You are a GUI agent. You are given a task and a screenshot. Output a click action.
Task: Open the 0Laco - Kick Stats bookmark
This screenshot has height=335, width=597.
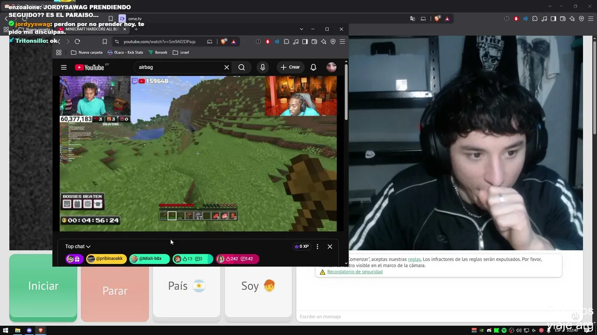click(x=125, y=53)
